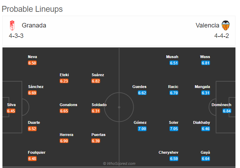Open the Granada team name link
Image resolution: width=240 pixels, height=168 pixels.
(34, 25)
